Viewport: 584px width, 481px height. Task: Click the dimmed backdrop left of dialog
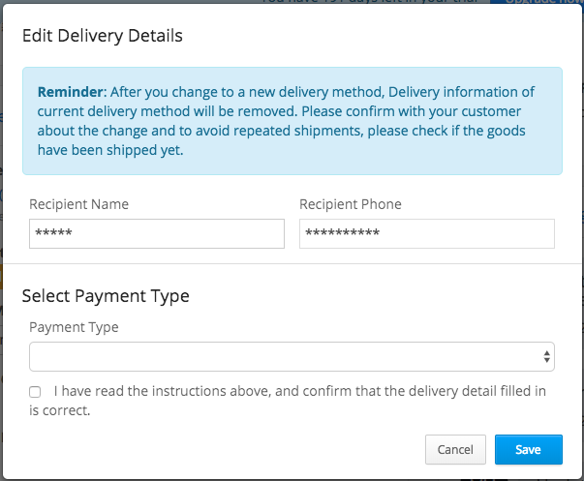point(3,242)
